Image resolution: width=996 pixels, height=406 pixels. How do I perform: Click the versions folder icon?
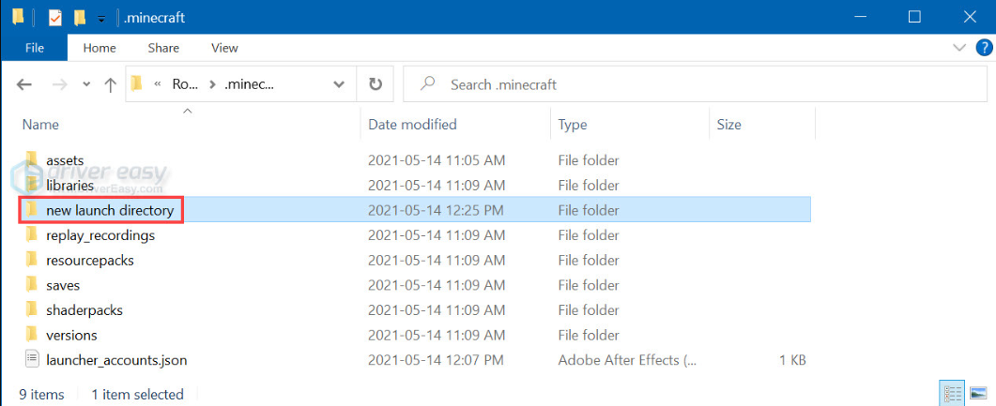click(x=32, y=334)
